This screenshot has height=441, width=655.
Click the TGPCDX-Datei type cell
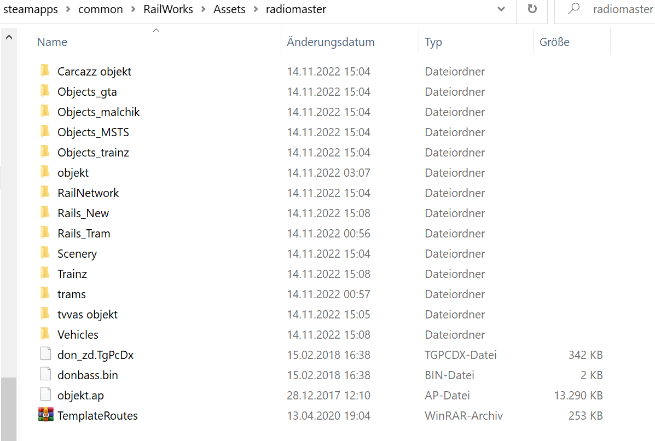click(461, 355)
